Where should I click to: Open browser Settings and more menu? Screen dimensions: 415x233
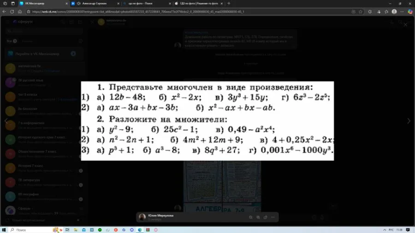click(x=402, y=12)
